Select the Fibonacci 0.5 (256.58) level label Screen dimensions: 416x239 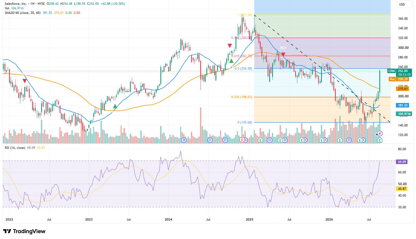[x=243, y=69]
